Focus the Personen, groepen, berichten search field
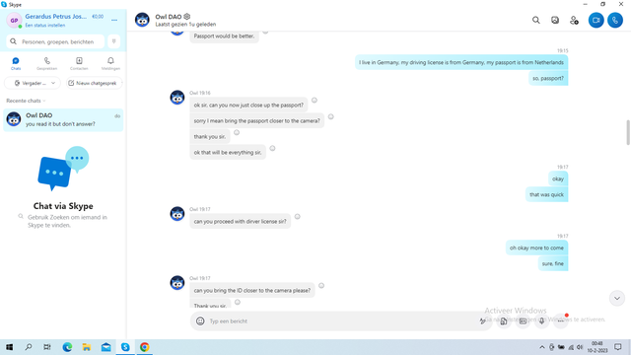 point(55,41)
